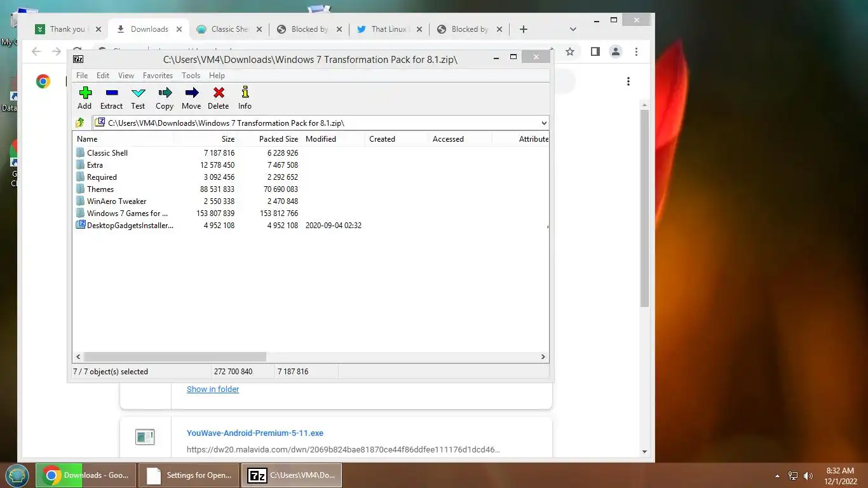The image size is (868, 488).
Task: Click the network icon in system tray
Action: pyautogui.click(x=793, y=475)
